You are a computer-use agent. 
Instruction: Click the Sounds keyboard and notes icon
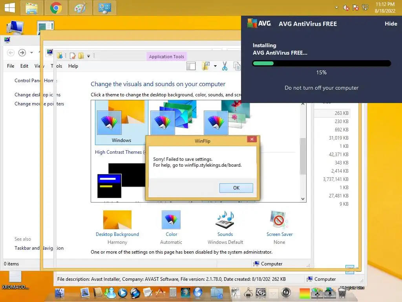click(225, 219)
